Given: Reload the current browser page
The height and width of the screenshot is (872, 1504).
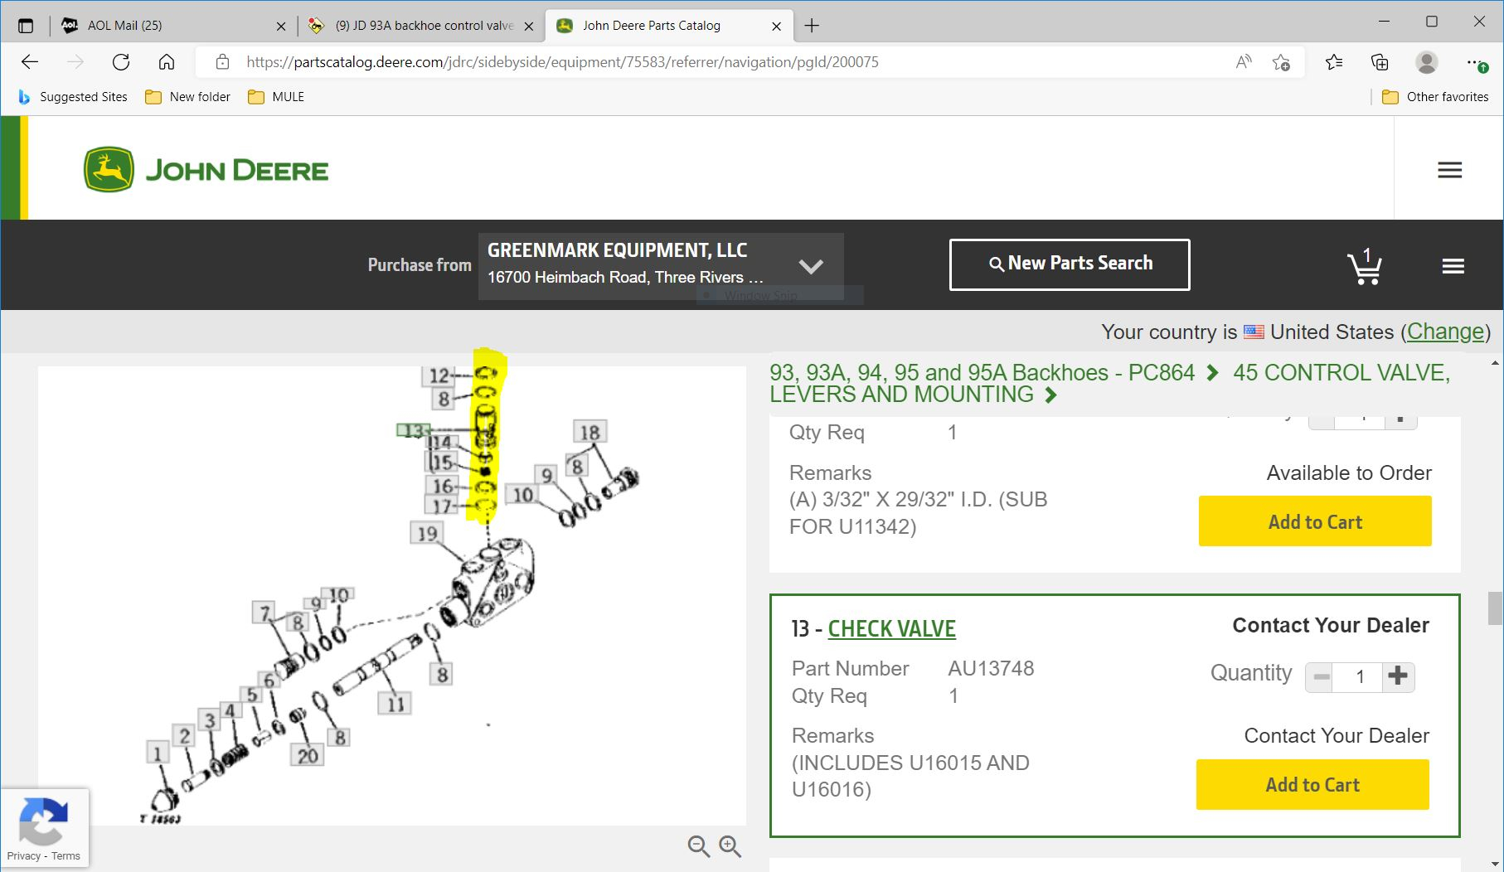Looking at the screenshot, I should pos(121,62).
